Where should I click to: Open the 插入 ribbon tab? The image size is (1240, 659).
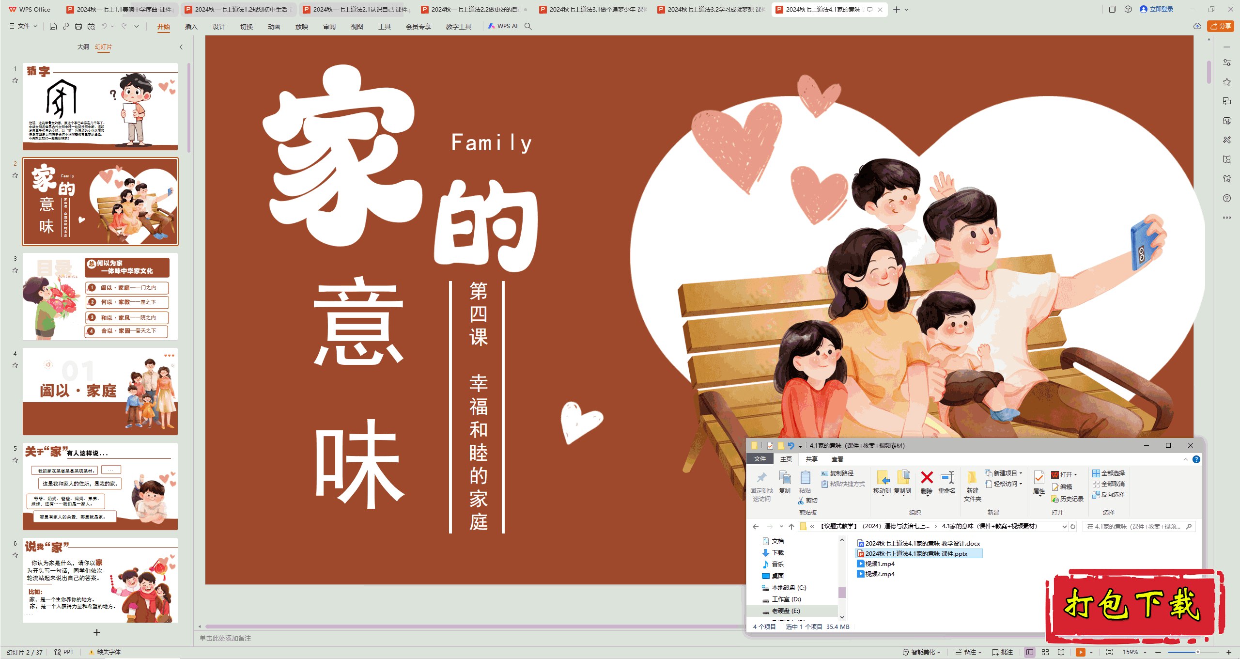point(191,27)
